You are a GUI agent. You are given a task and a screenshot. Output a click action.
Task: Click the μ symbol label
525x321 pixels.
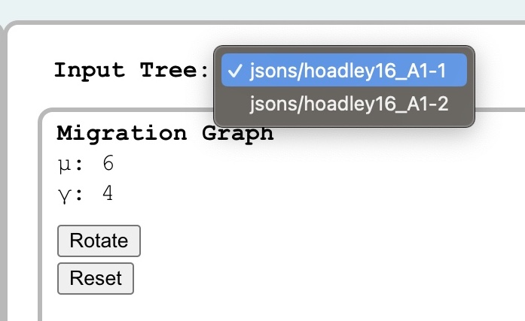[x=64, y=165]
